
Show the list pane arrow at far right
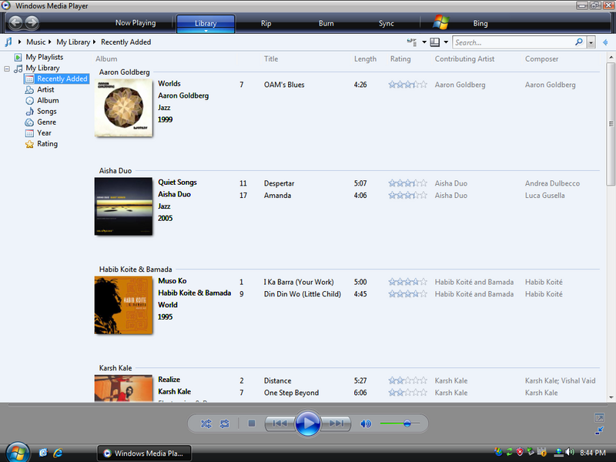pos(605,42)
